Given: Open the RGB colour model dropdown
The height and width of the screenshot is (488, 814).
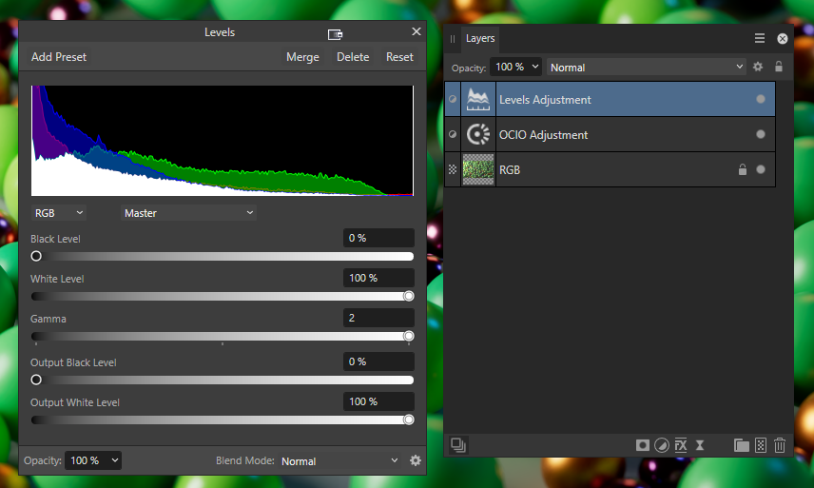Looking at the screenshot, I should [x=59, y=213].
